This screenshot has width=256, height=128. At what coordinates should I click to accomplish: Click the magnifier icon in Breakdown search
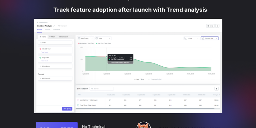click(x=92, y=89)
